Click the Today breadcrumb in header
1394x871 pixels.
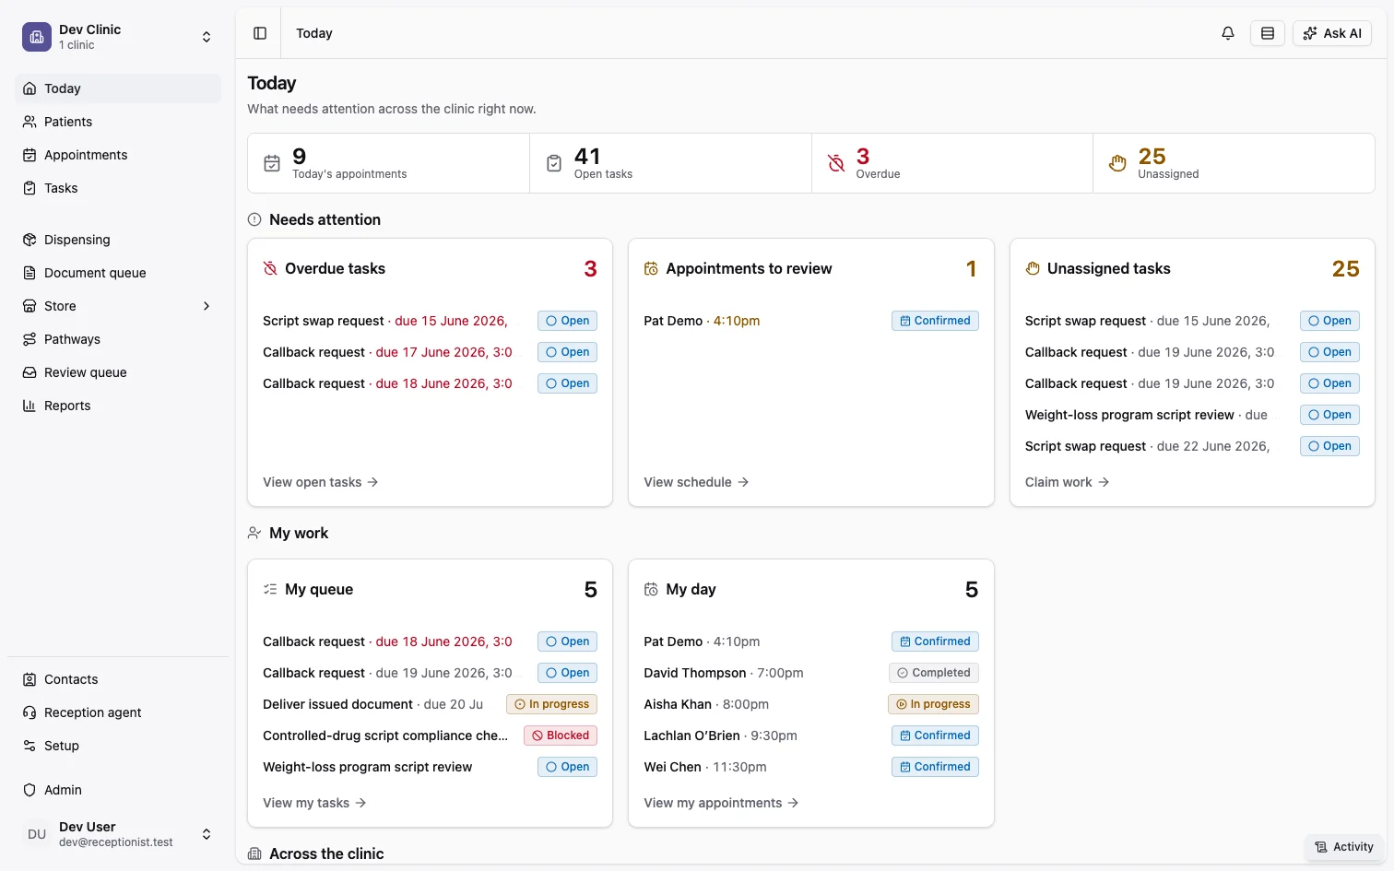tap(314, 33)
